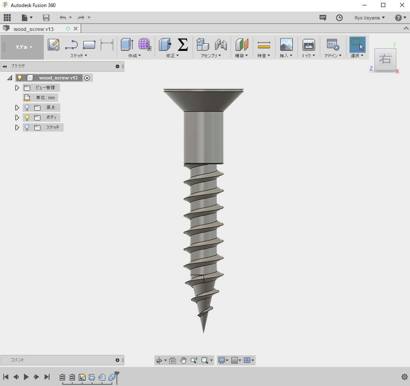Select the Orbit navigation tool
This screenshot has height=386, width=410.
tap(159, 361)
